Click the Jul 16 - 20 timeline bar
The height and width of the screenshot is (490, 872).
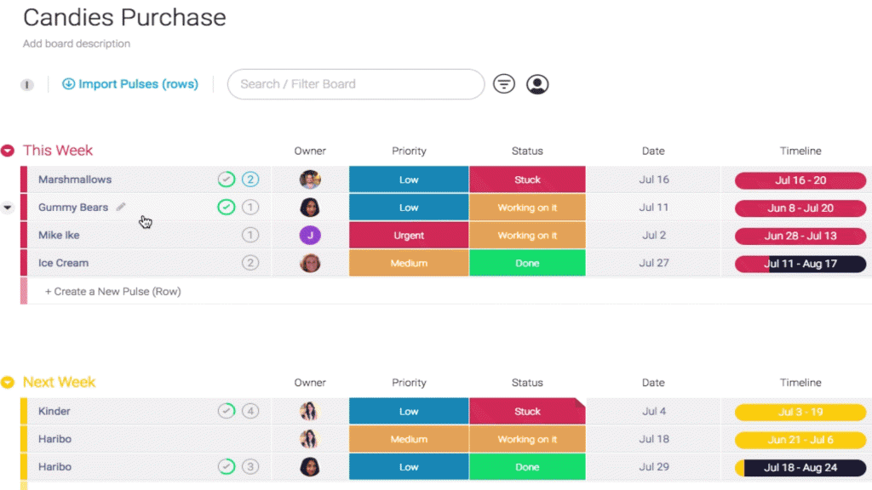point(800,180)
